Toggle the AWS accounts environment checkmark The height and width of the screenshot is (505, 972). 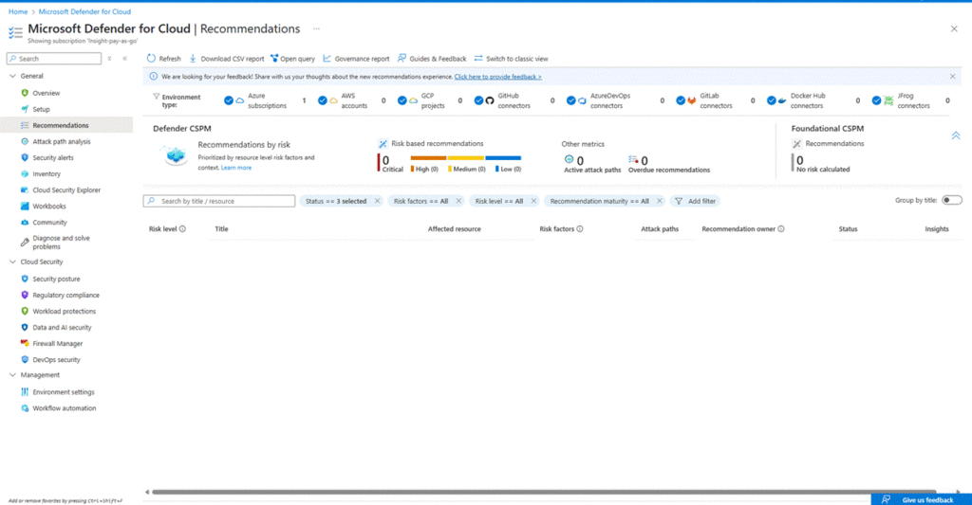coord(323,100)
